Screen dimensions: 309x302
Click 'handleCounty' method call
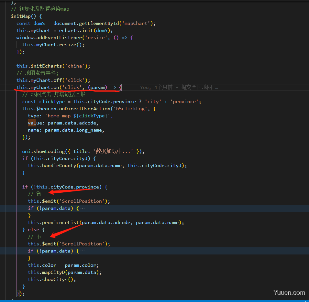59,166
